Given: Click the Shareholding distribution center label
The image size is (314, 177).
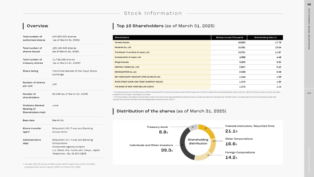Looking at the screenshot, I should 198,142.
